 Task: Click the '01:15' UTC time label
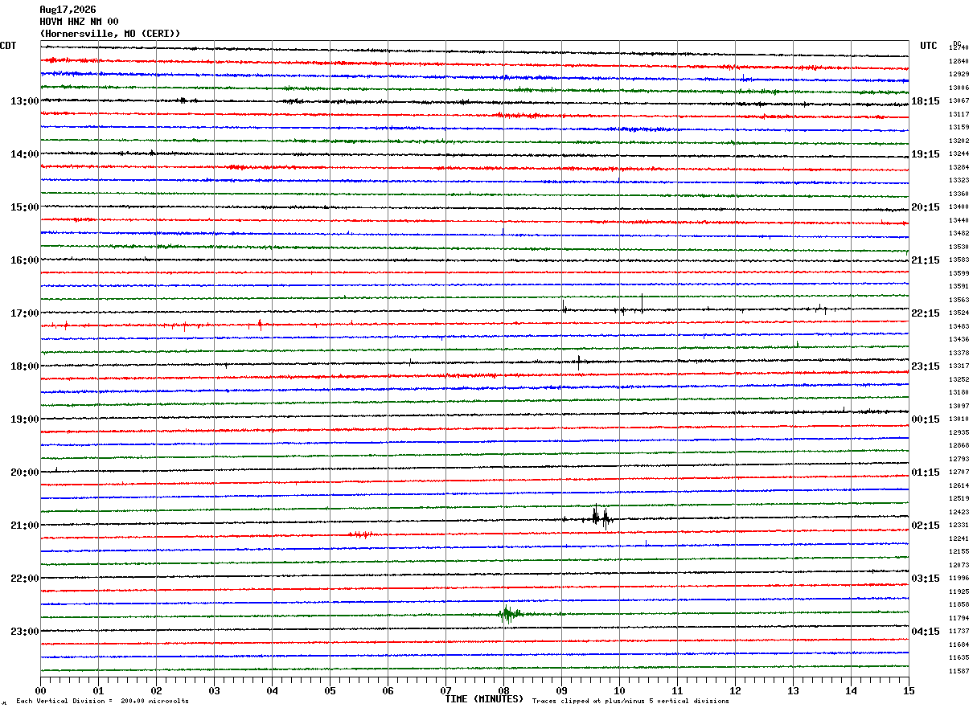tap(926, 473)
